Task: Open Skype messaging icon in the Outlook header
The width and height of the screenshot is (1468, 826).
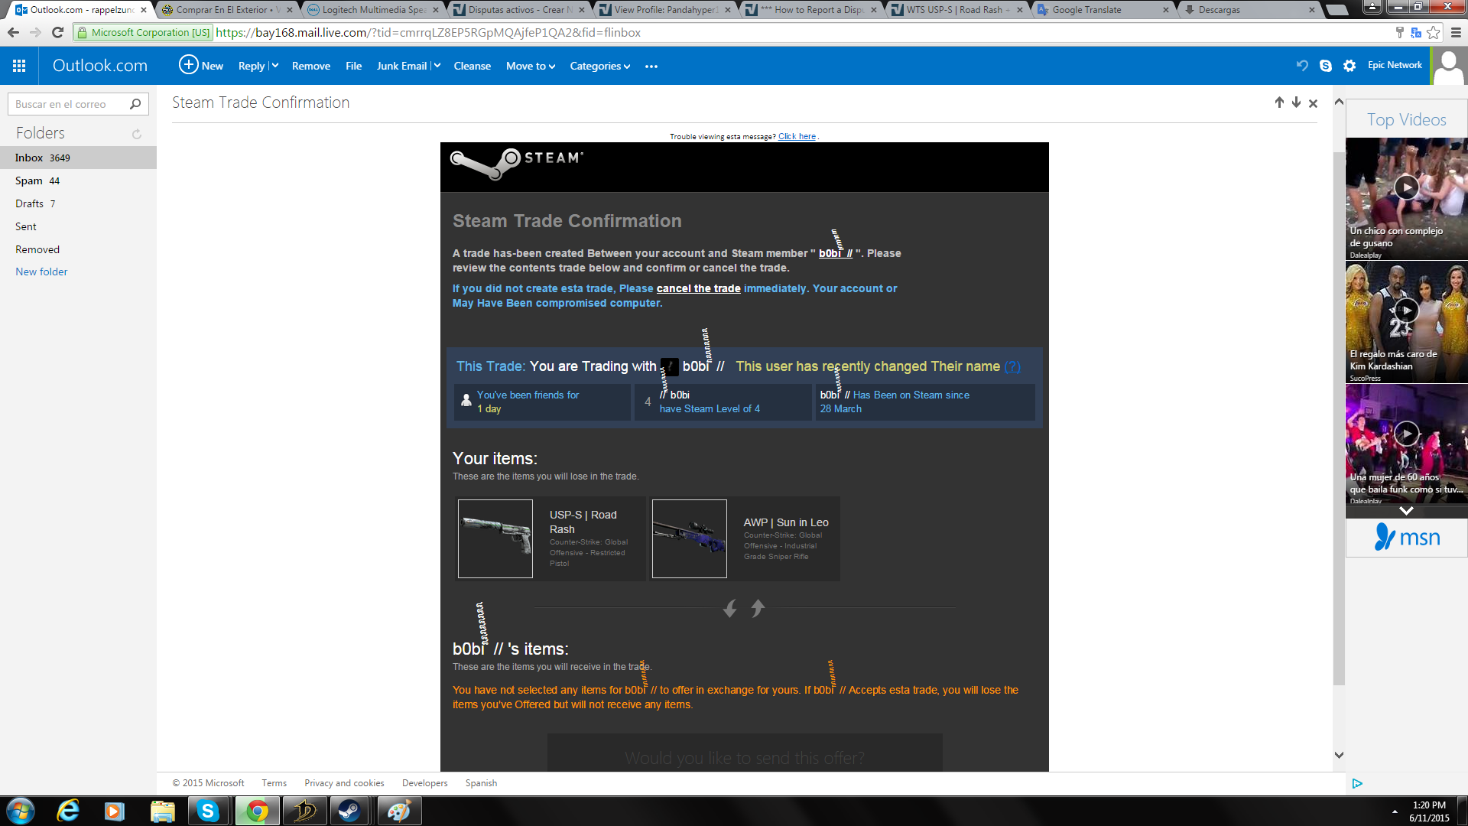Action: (x=1326, y=66)
